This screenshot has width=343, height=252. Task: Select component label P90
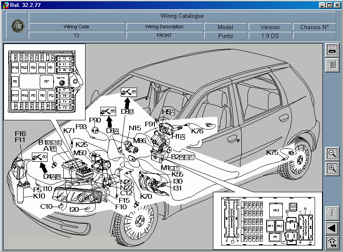pos(95,120)
